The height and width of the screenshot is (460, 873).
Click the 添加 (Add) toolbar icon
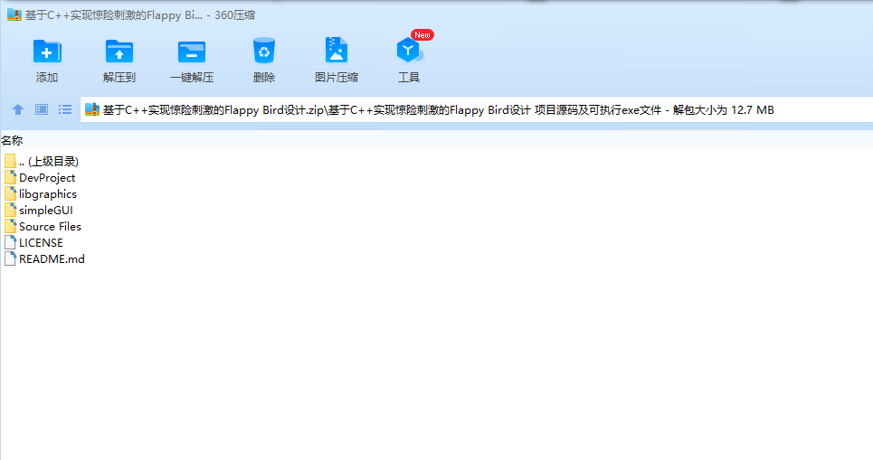point(47,52)
